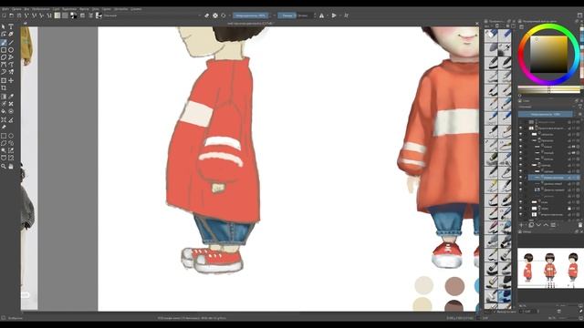Image resolution: width=584 pixels, height=328 pixels.
Task: Click the Save toolbar icon
Action: click(18, 15)
